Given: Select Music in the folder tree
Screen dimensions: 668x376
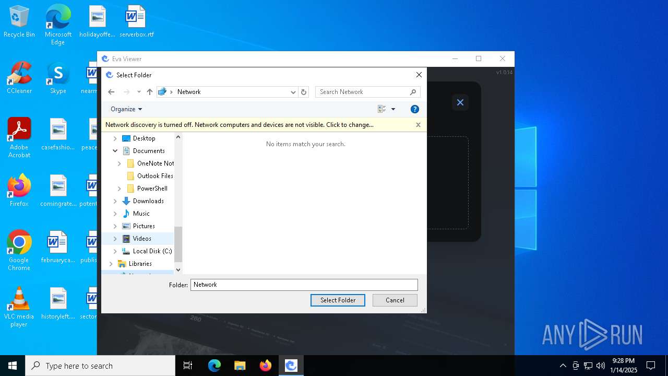Looking at the screenshot, I should (141, 214).
